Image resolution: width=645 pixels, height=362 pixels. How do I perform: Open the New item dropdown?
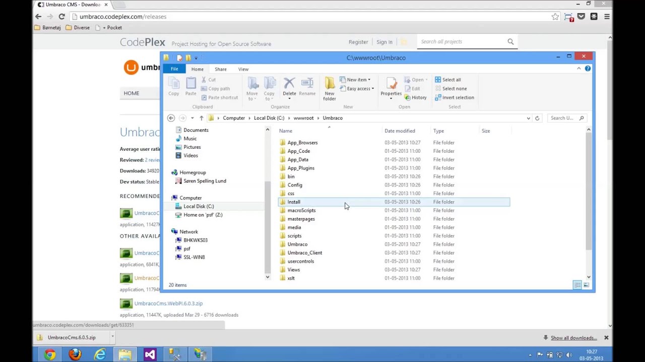(355, 79)
